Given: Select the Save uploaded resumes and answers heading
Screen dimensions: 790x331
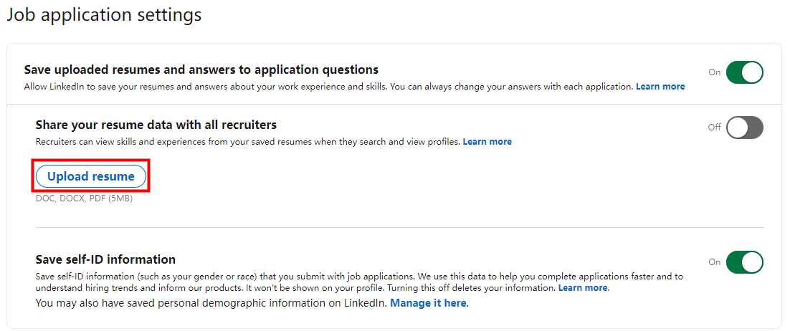Looking at the screenshot, I should [201, 69].
